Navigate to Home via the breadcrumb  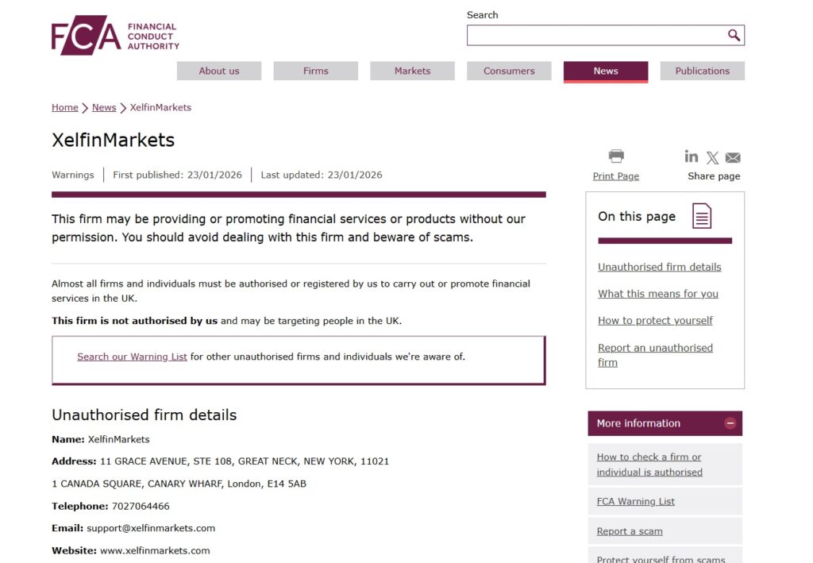[x=64, y=107]
